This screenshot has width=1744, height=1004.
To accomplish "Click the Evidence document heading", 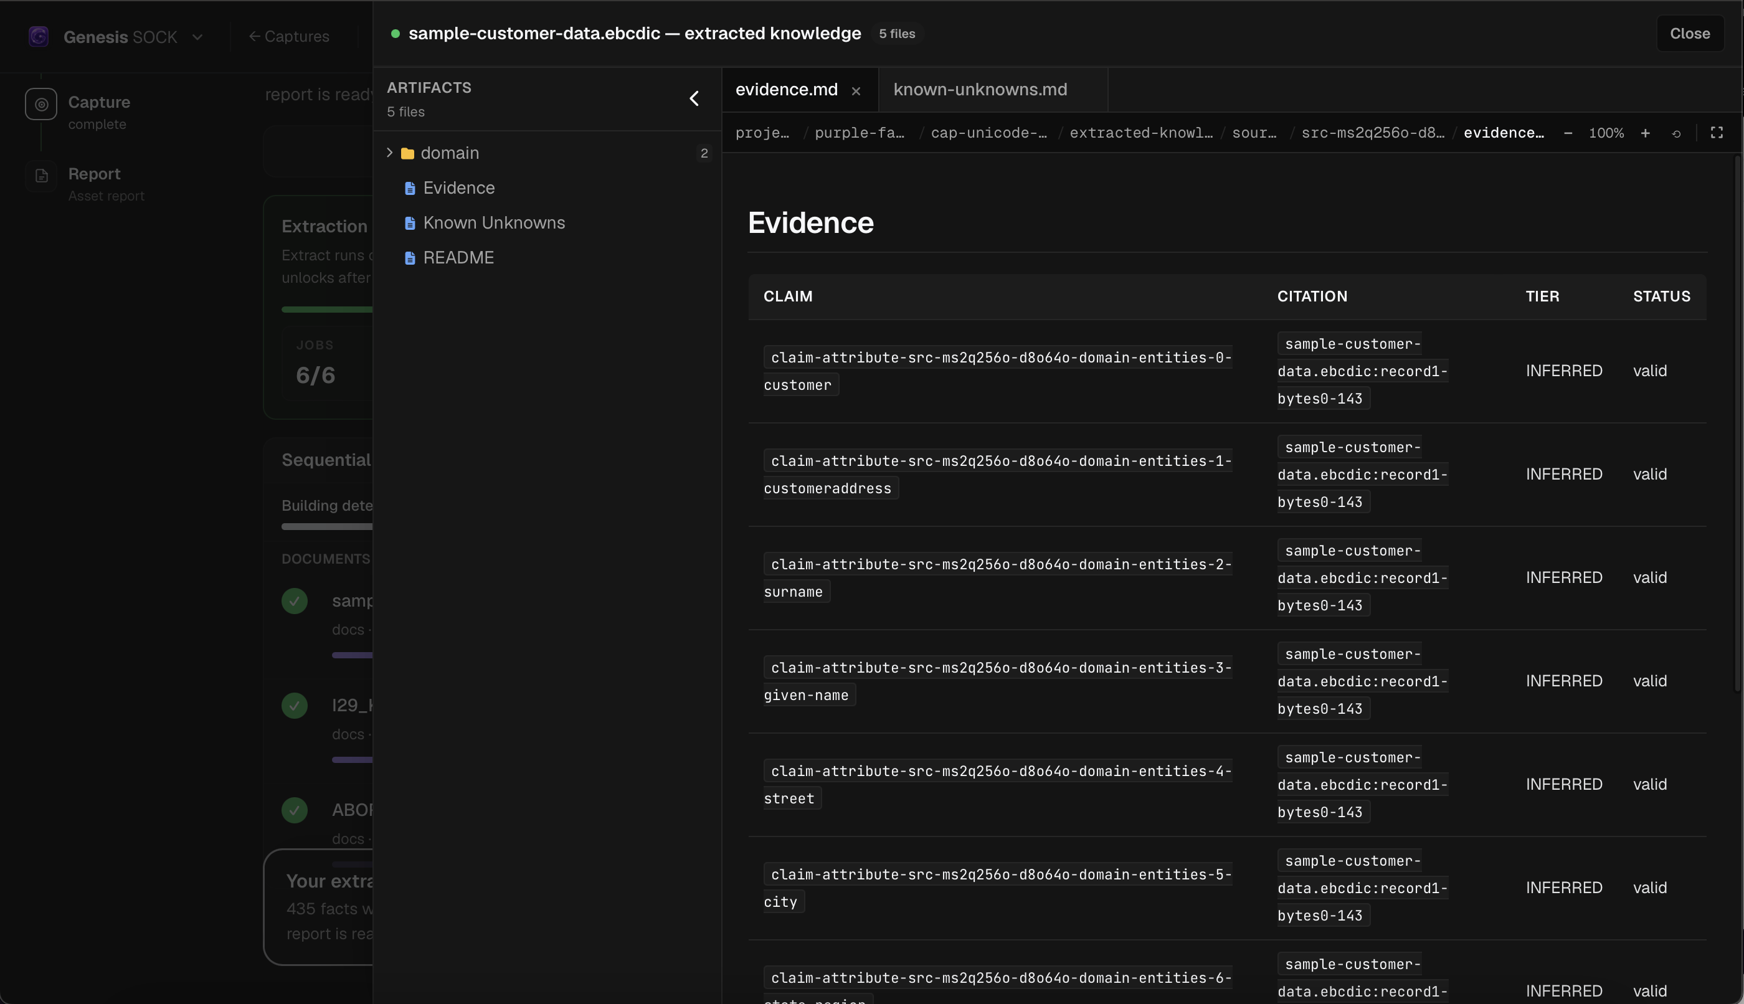I will pos(810,223).
